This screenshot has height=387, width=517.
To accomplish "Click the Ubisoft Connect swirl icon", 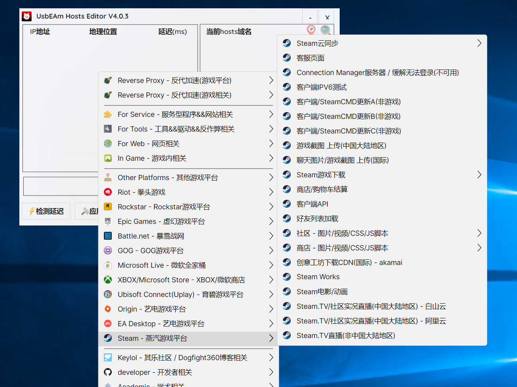I will 108,294.
